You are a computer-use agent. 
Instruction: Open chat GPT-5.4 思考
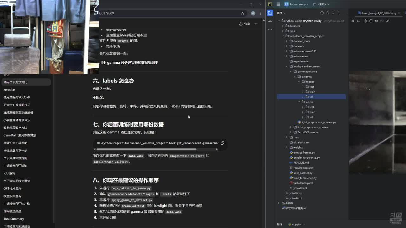(x=26, y=188)
